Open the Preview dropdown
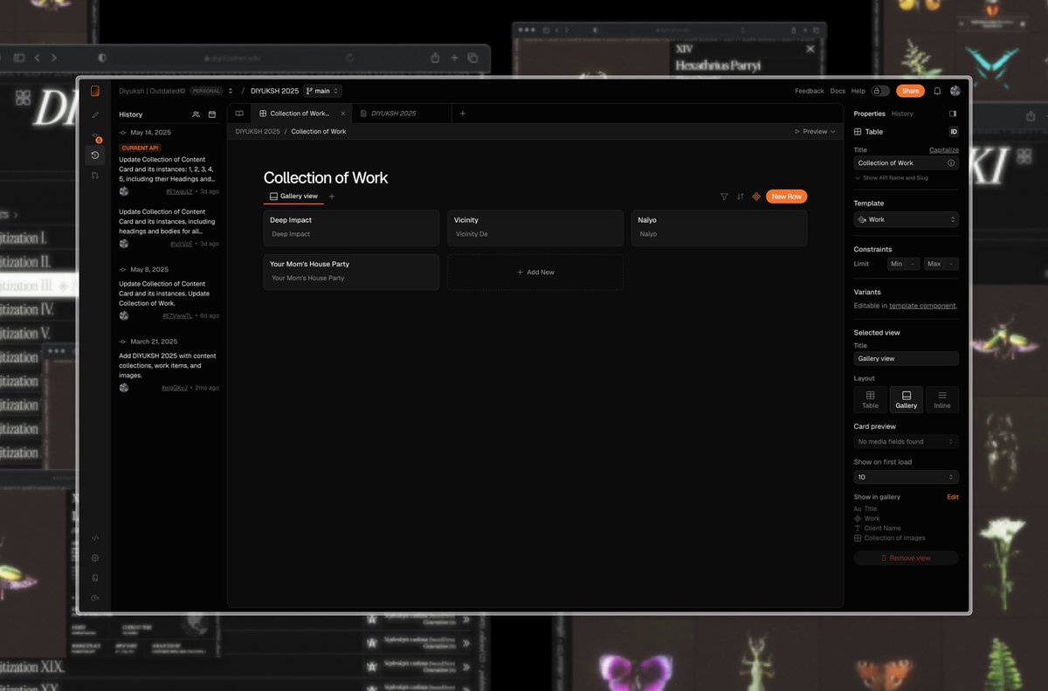 click(x=815, y=132)
